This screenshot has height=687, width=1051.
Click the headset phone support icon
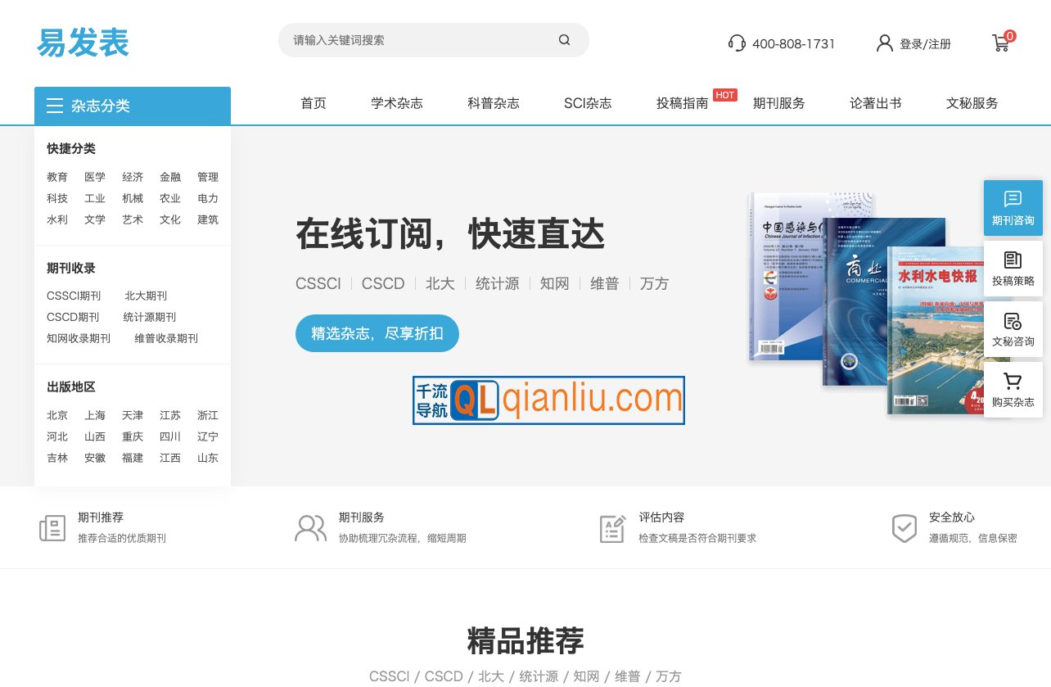tap(736, 43)
